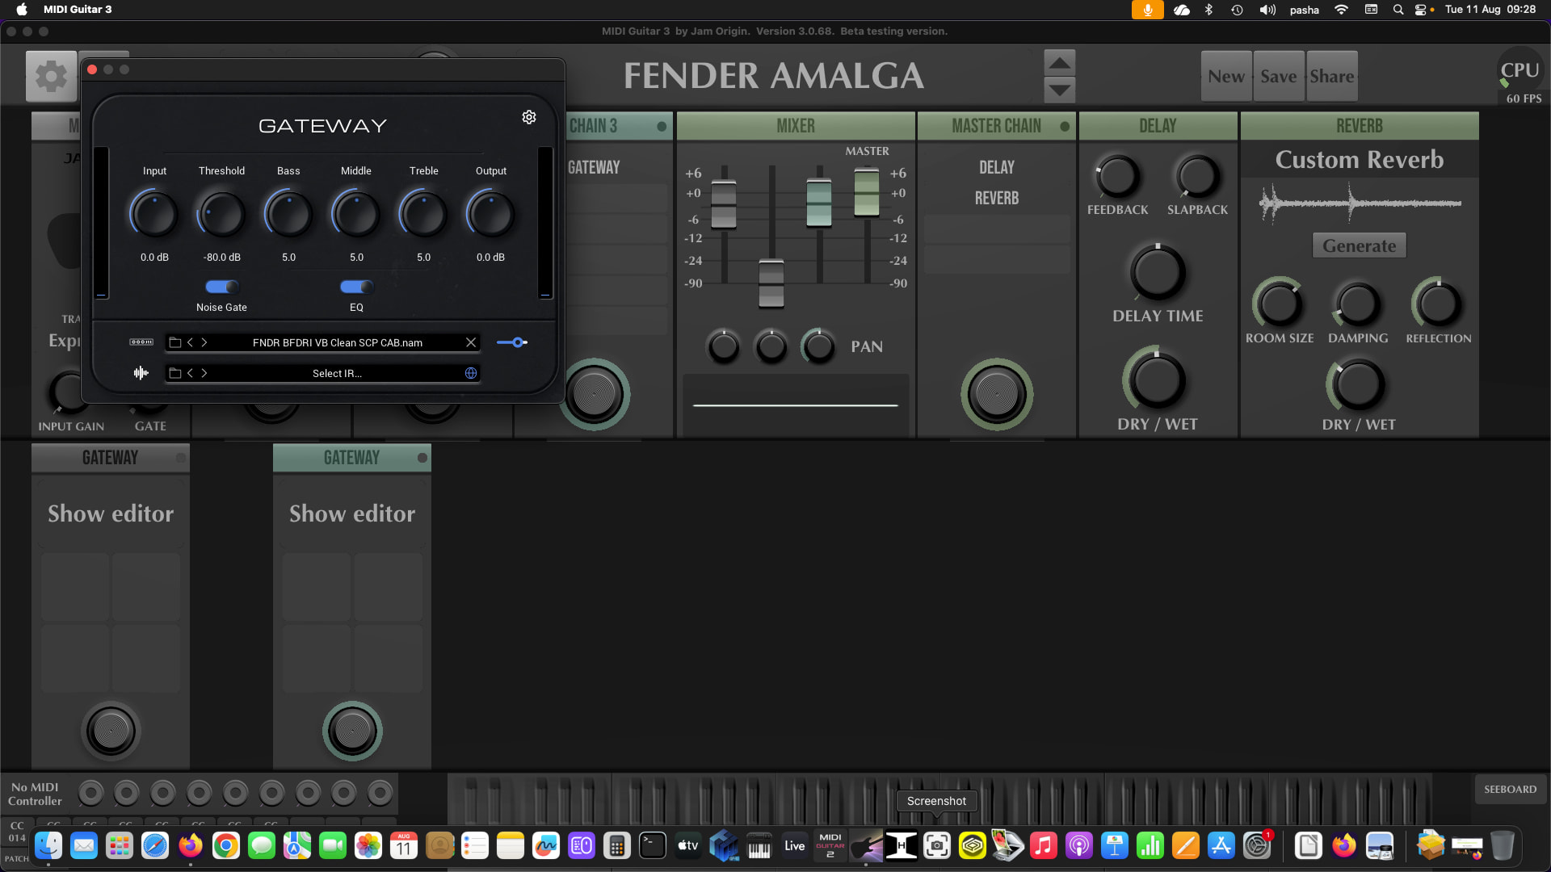
Task: Click the waveform icon beside Select IR
Action: [x=141, y=373]
